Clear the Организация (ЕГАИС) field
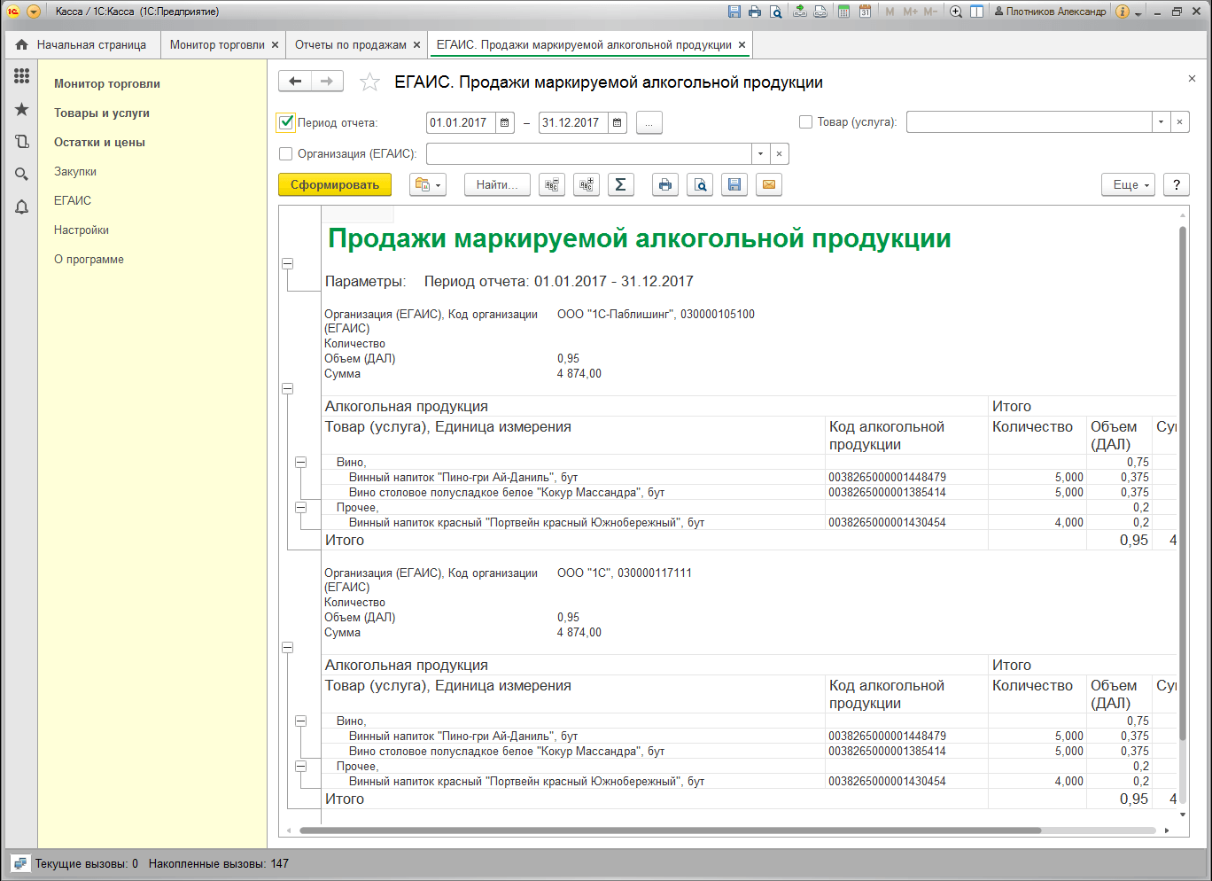1212x881 pixels. [779, 153]
